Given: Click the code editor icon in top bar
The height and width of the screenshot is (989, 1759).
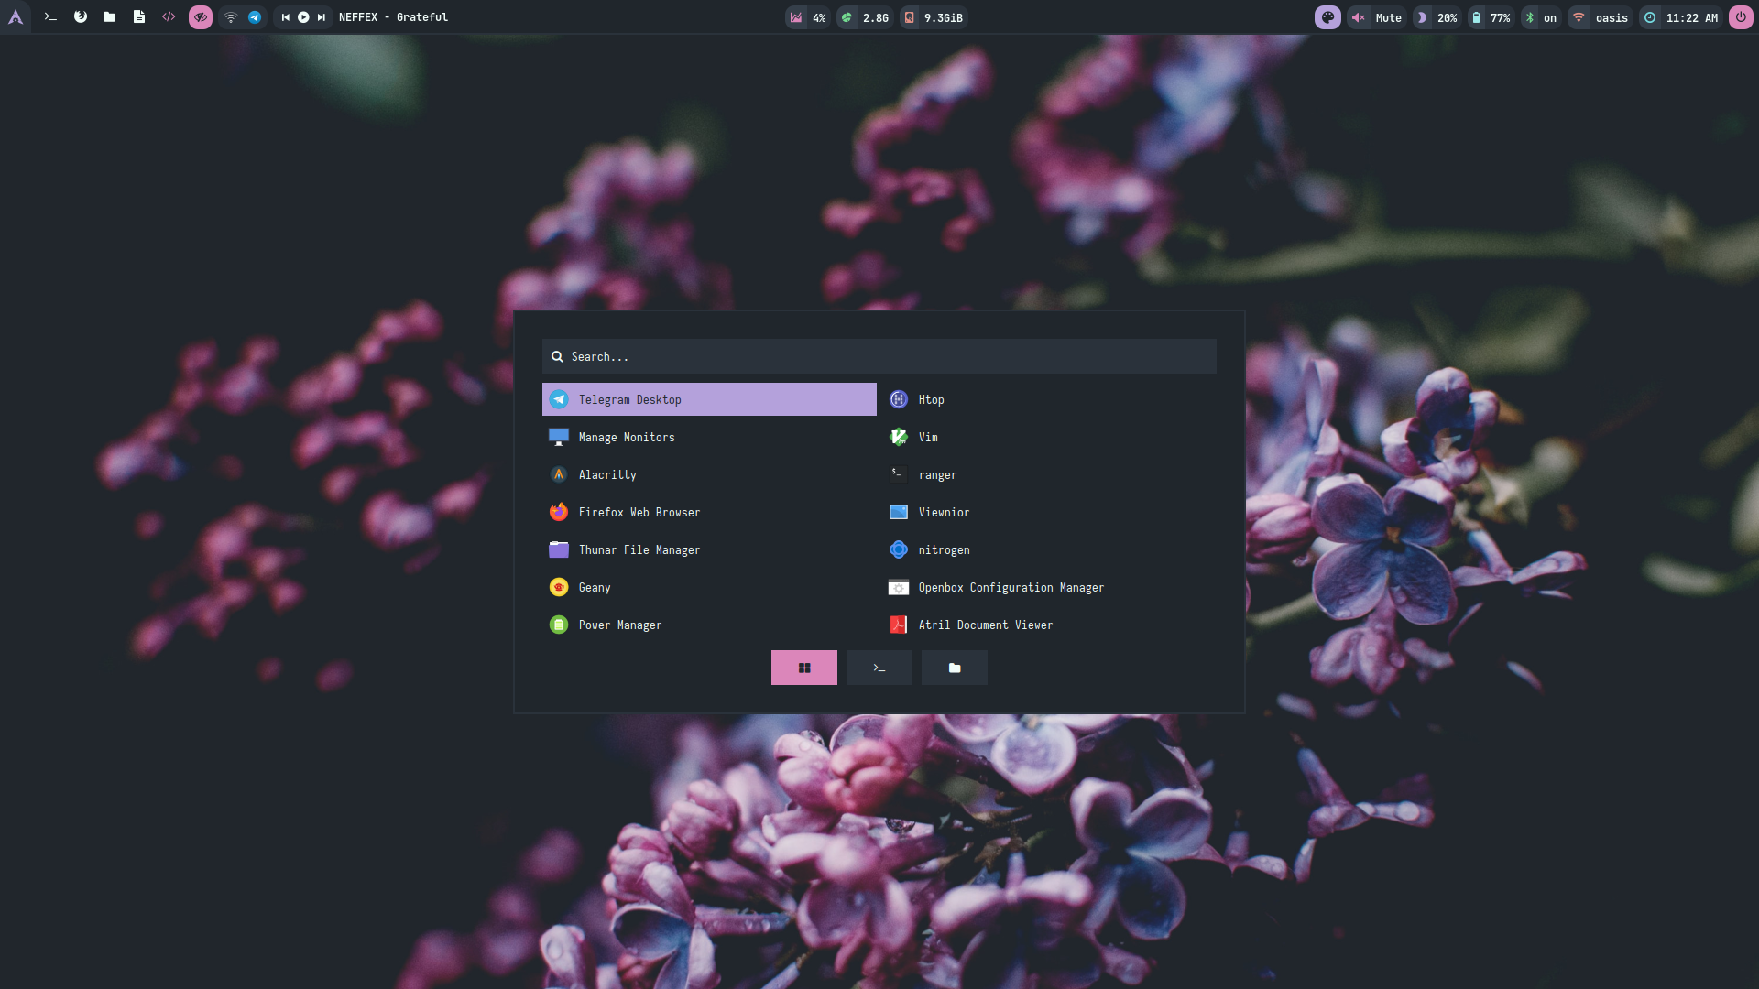Looking at the screenshot, I should pos(169,17).
